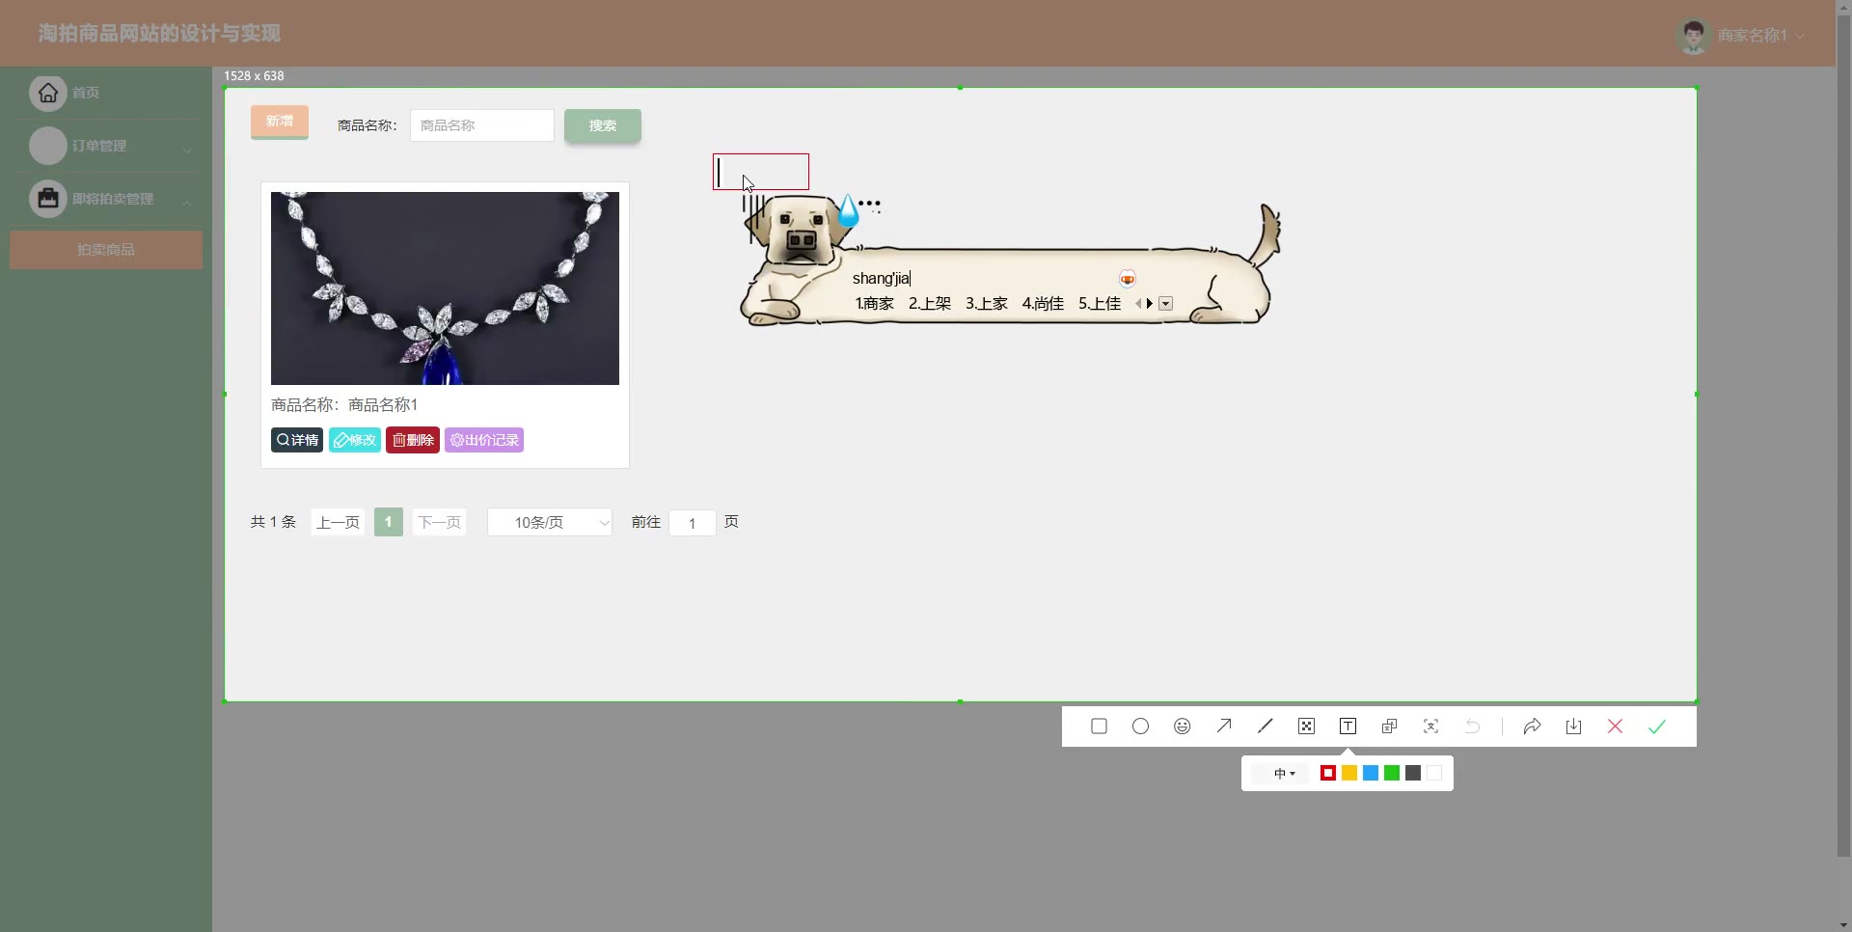Select page number 1

click(x=389, y=522)
